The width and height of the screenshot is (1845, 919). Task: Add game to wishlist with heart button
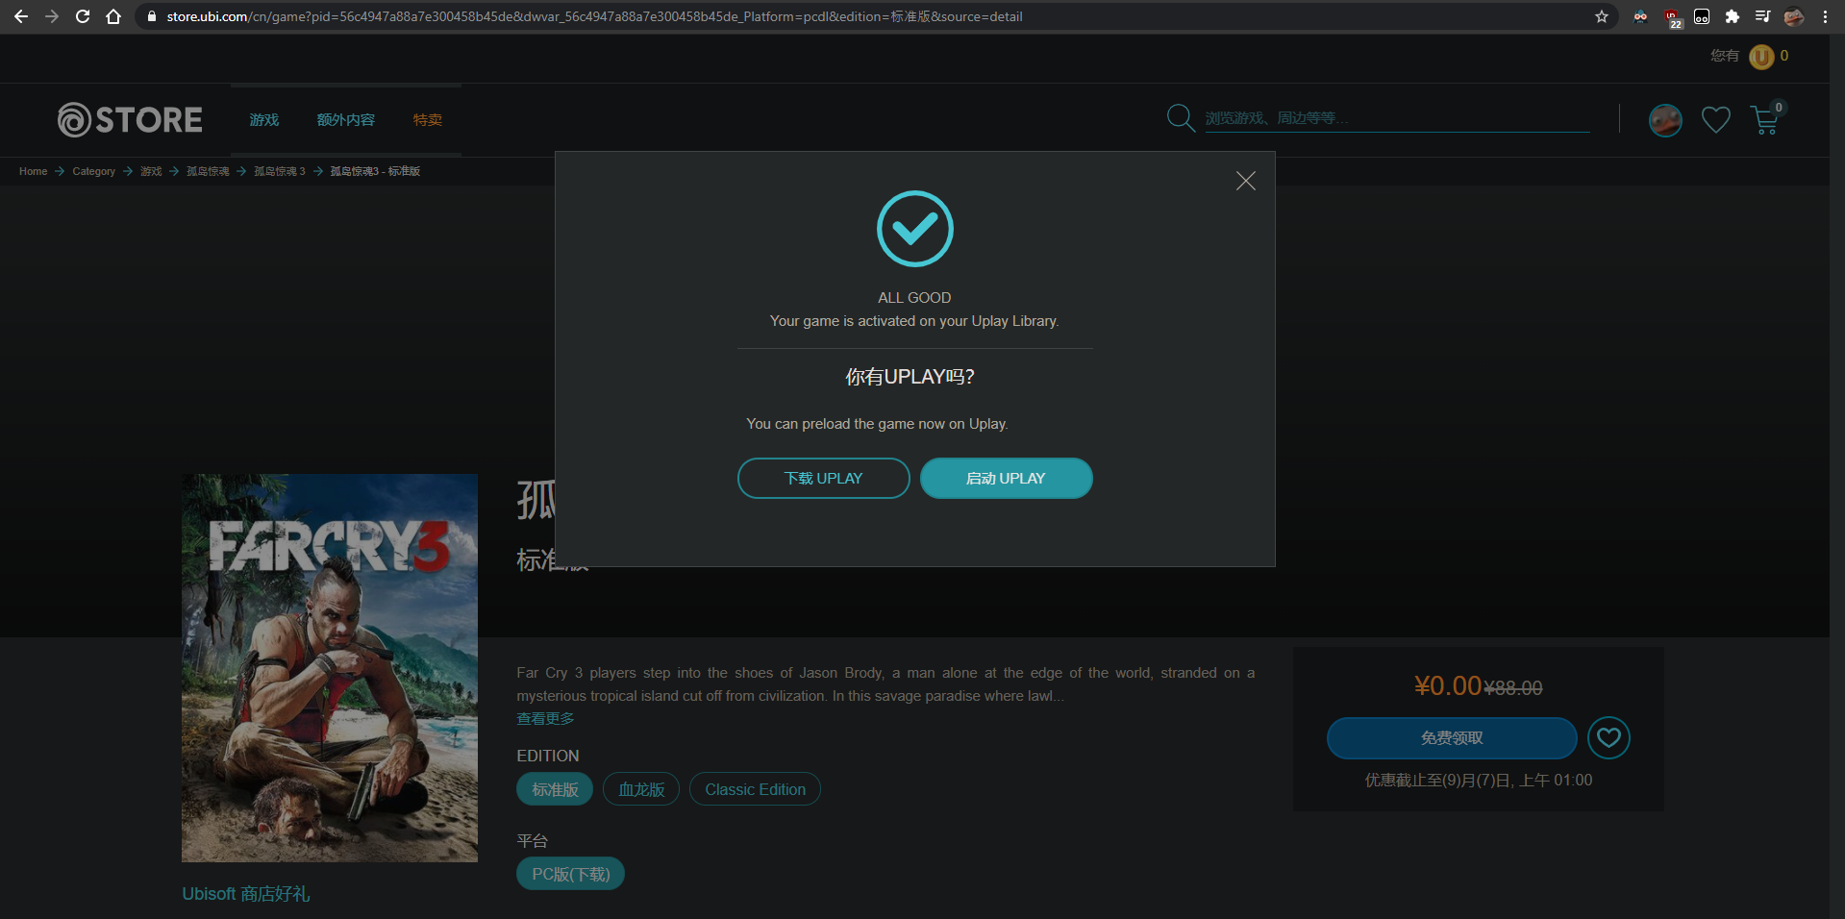(x=1608, y=738)
